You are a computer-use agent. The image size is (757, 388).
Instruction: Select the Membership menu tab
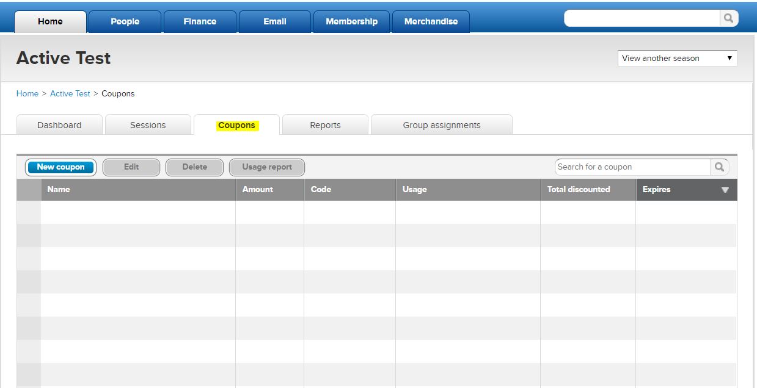[351, 21]
